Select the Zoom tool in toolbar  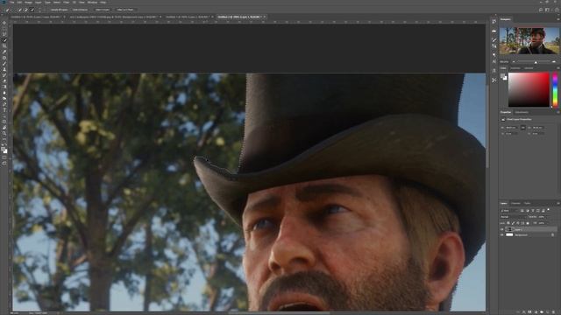[x=4, y=133]
